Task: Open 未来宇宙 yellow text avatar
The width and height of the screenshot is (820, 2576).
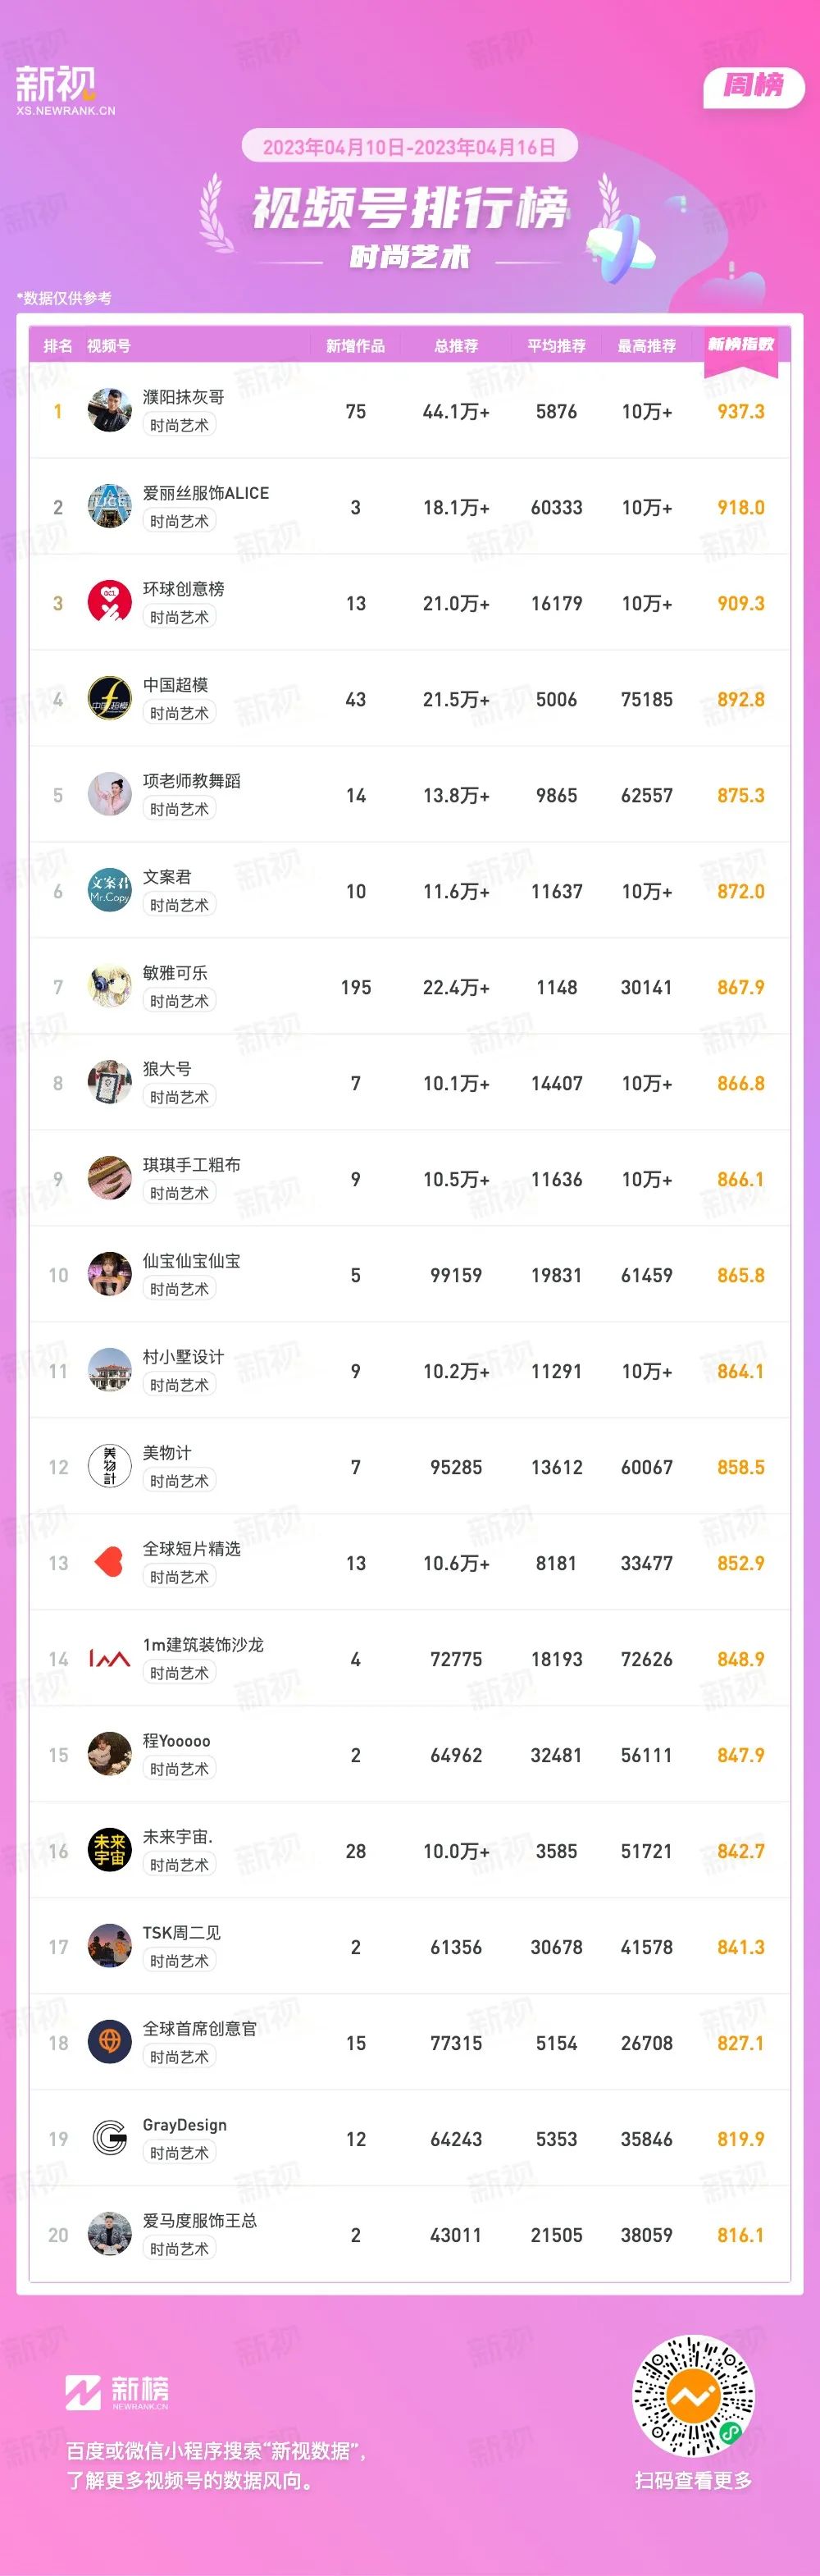Action: coord(110,1850)
